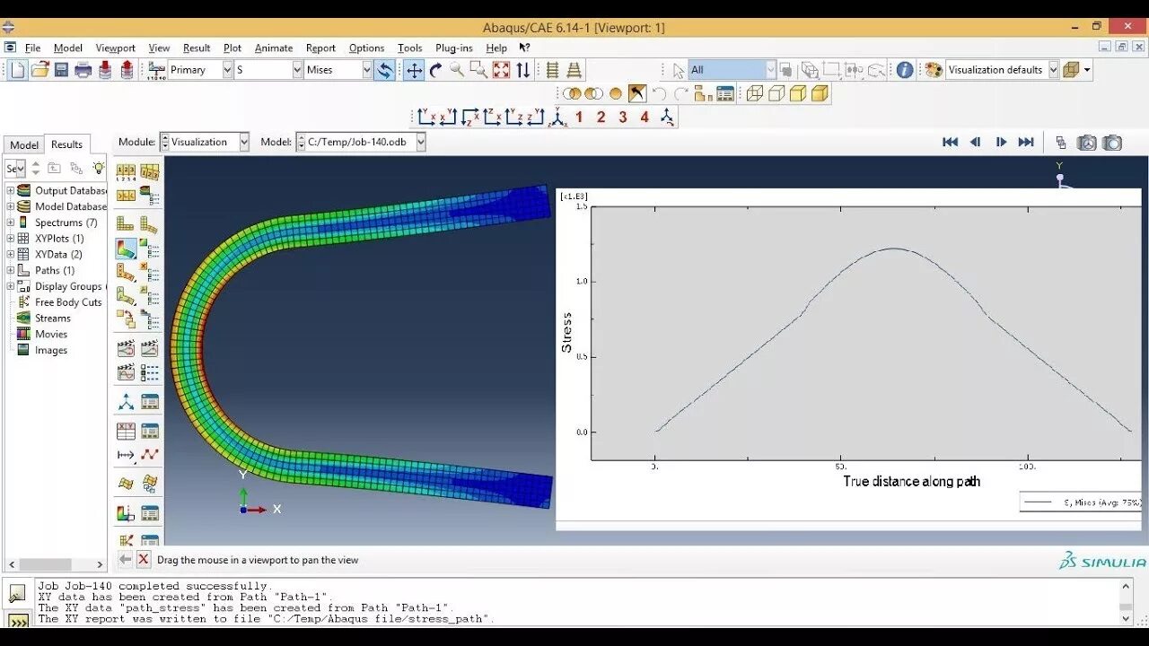Open the XY data manager icon
This screenshot has width=1149, height=646.
point(150,432)
